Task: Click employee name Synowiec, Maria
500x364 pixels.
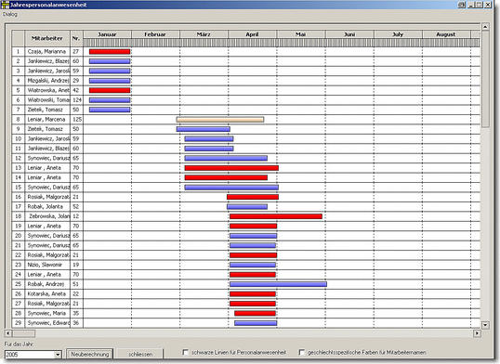Action: (x=46, y=313)
